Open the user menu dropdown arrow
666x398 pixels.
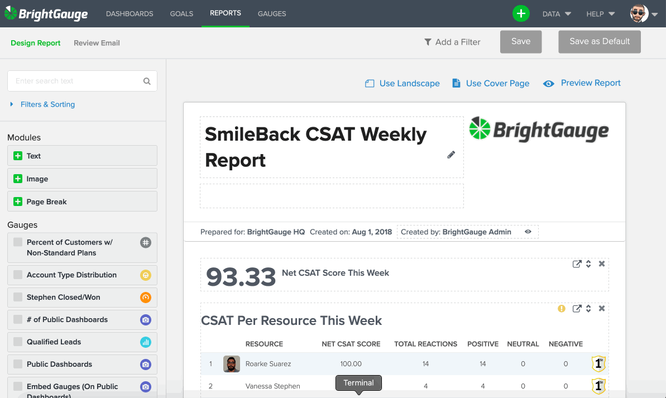click(x=654, y=15)
